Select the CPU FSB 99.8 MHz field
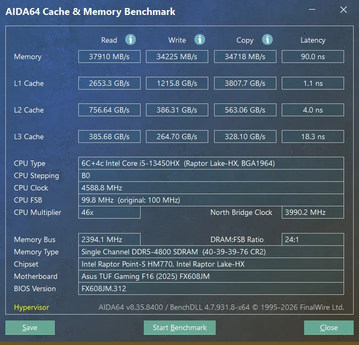Viewport: 359px width, 345px height. pos(211,200)
